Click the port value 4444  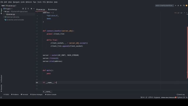click(x=48, y=19)
